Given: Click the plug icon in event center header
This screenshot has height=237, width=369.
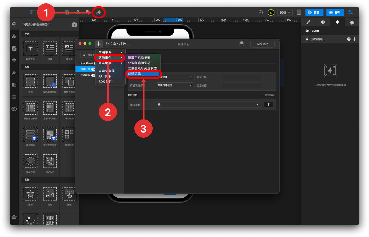Looking at the screenshot, I should [241, 44].
